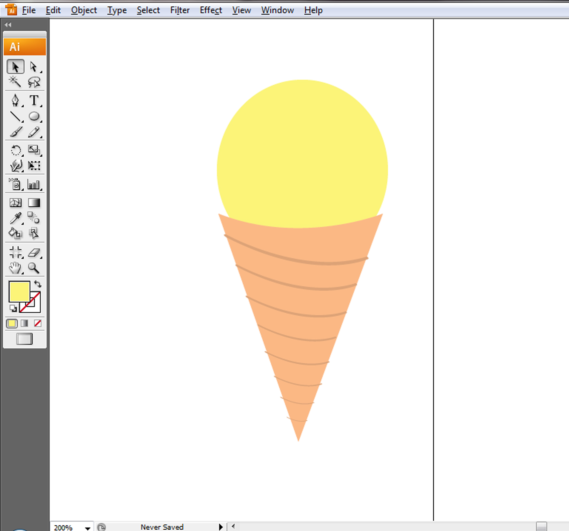The image size is (569, 531).
Task: Pick the Magic Wand tool
Action: coord(15,82)
